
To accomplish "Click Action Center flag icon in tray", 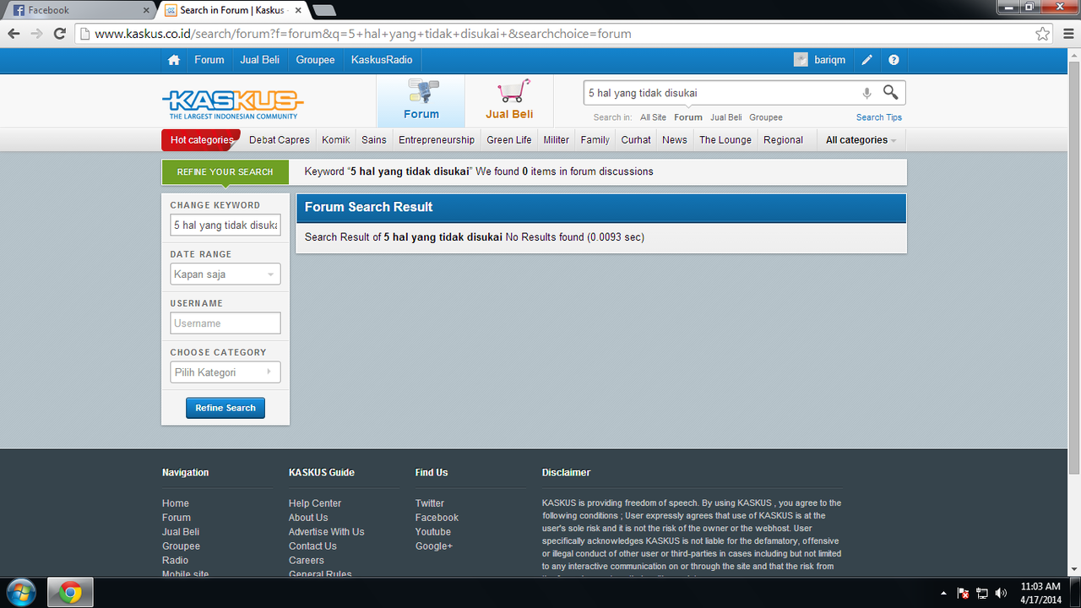I will coord(963,593).
